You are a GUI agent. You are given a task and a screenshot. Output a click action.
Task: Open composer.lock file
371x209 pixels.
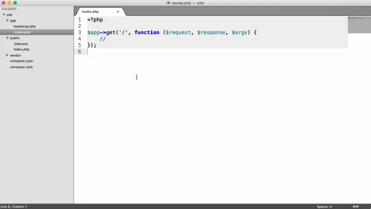click(x=21, y=67)
